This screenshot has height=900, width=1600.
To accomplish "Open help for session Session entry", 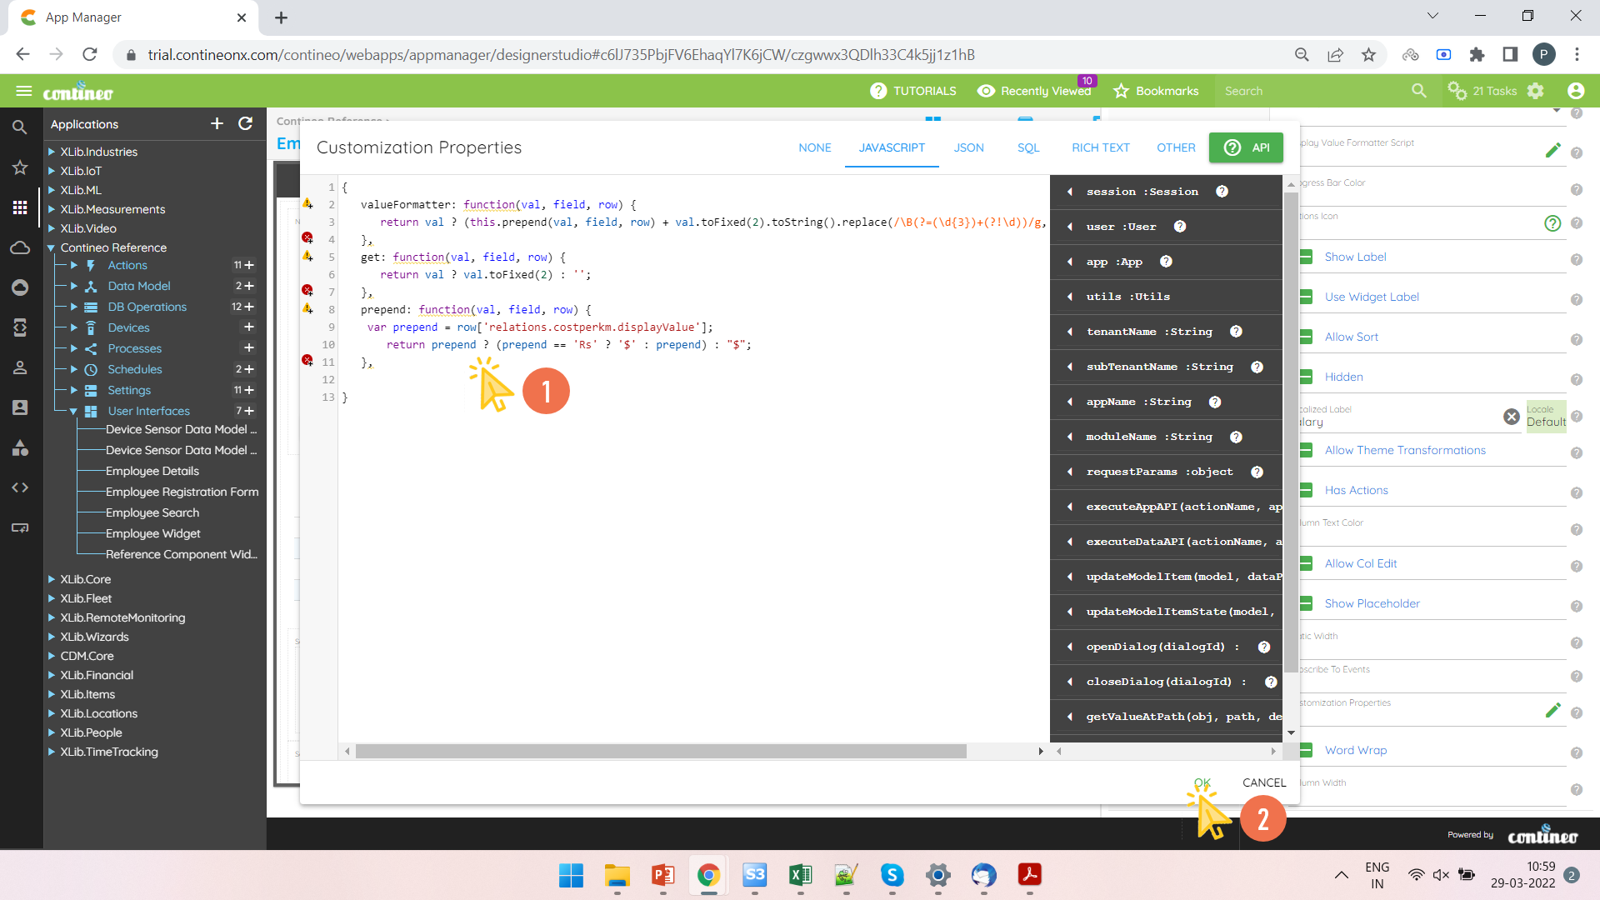I will [1222, 192].
